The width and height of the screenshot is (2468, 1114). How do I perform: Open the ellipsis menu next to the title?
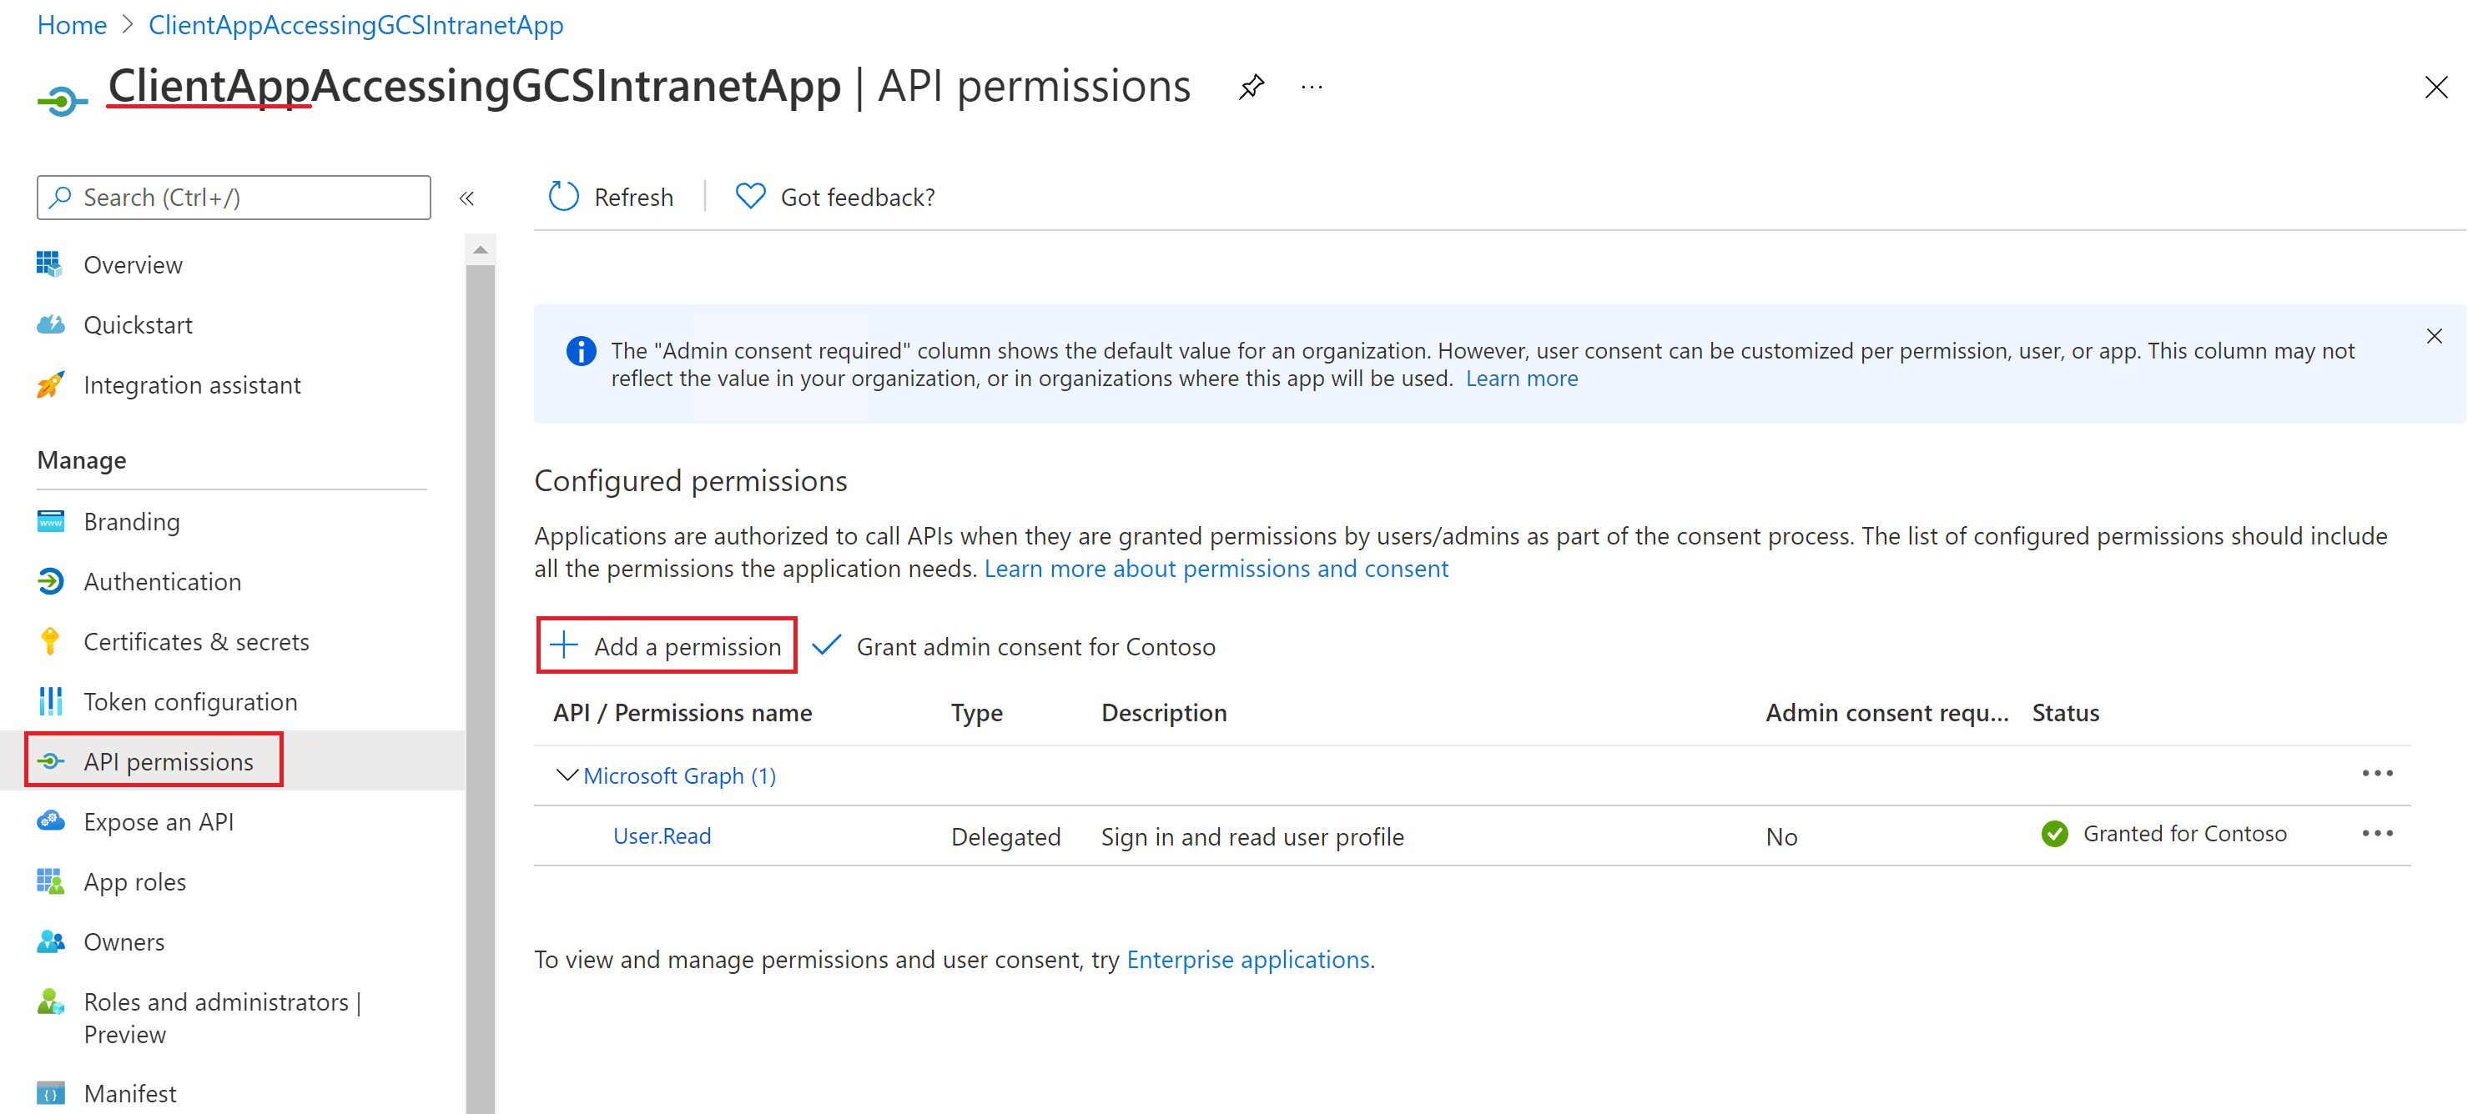tap(1312, 88)
